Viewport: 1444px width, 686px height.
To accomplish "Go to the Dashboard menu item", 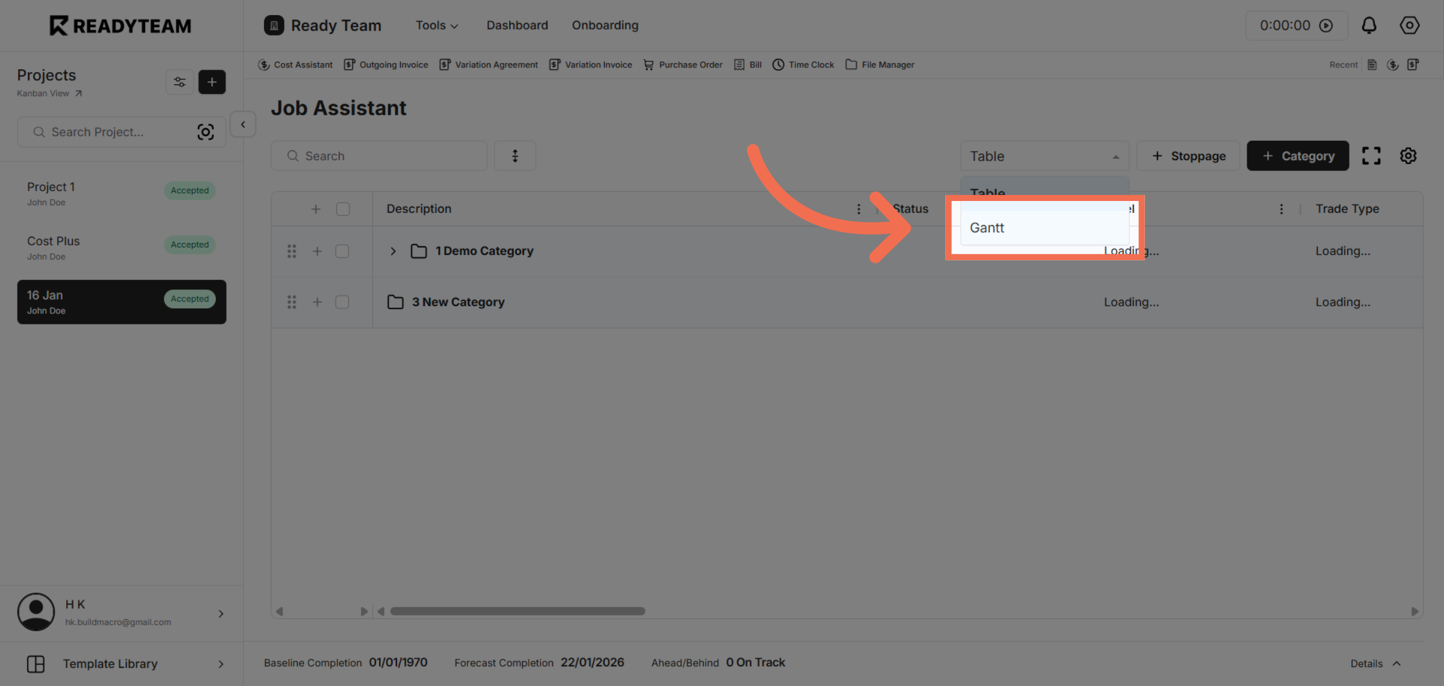I will tap(517, 25).
